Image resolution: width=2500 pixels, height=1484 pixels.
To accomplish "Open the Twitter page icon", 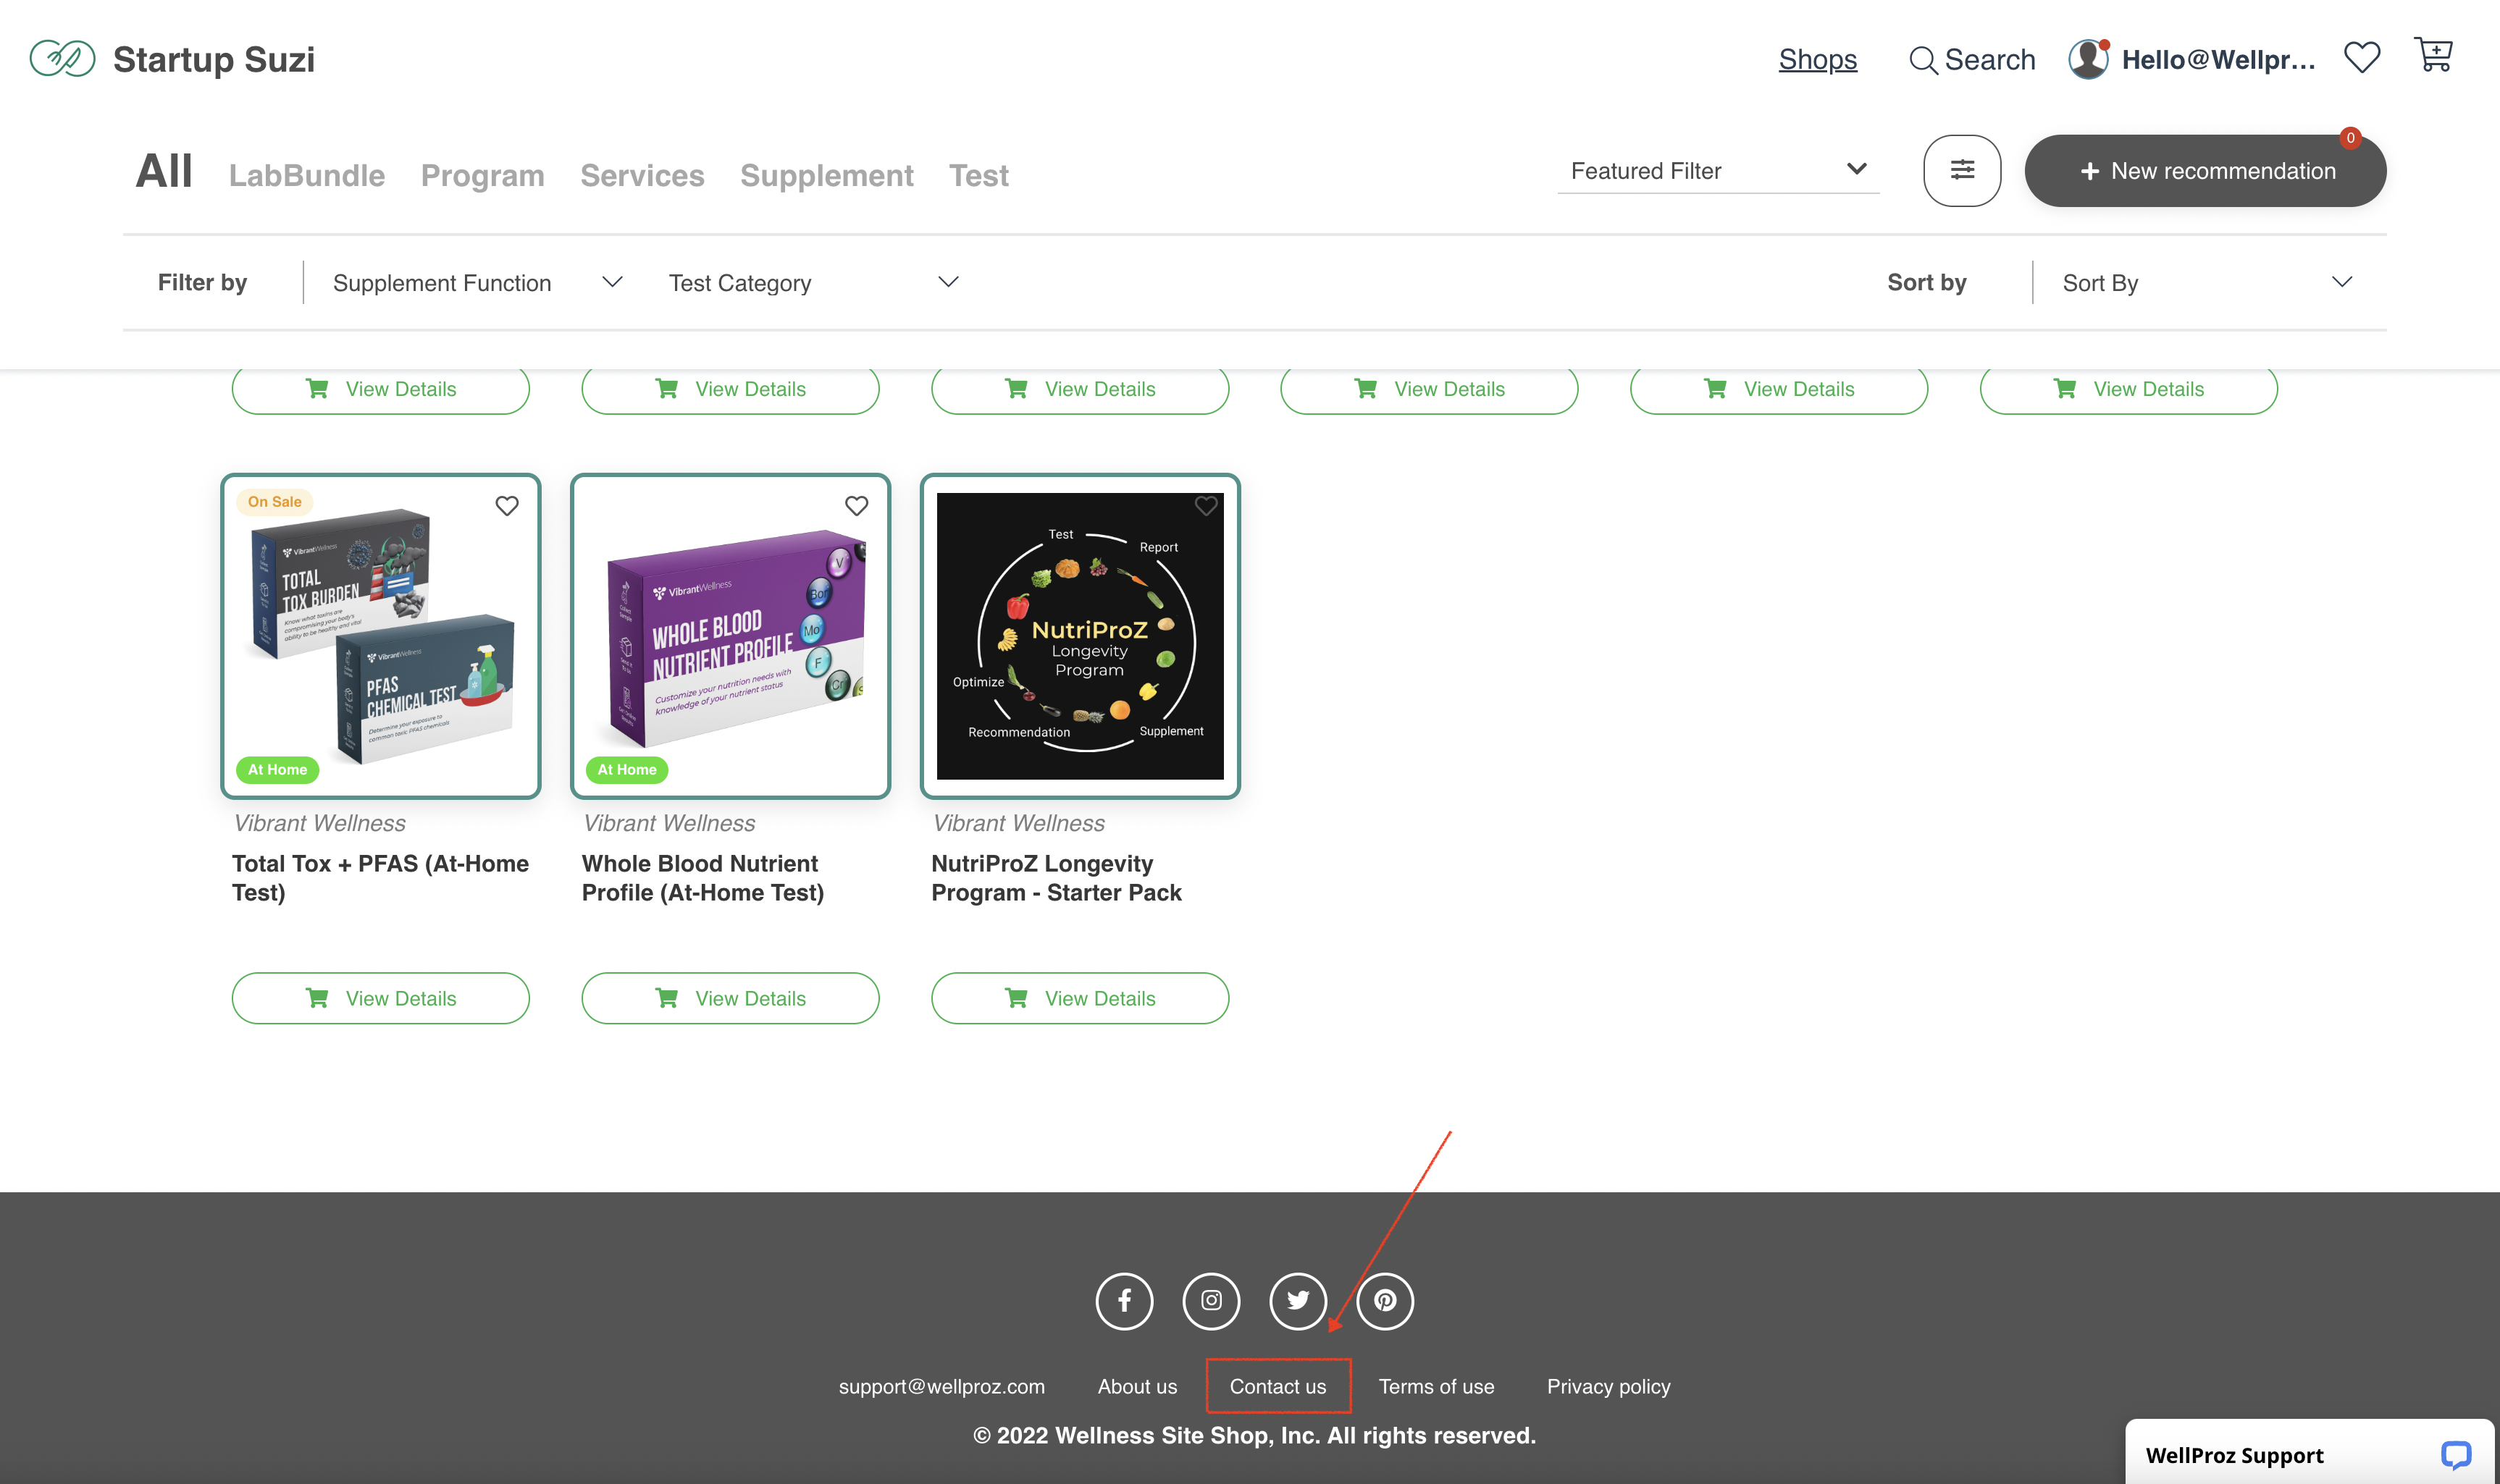I will (1298, 1301).
